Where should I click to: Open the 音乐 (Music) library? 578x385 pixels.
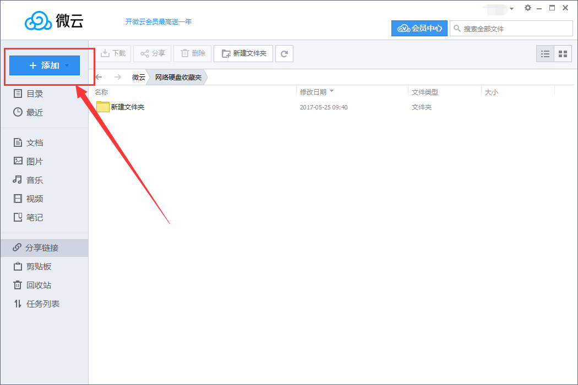(x=33, y=179)
